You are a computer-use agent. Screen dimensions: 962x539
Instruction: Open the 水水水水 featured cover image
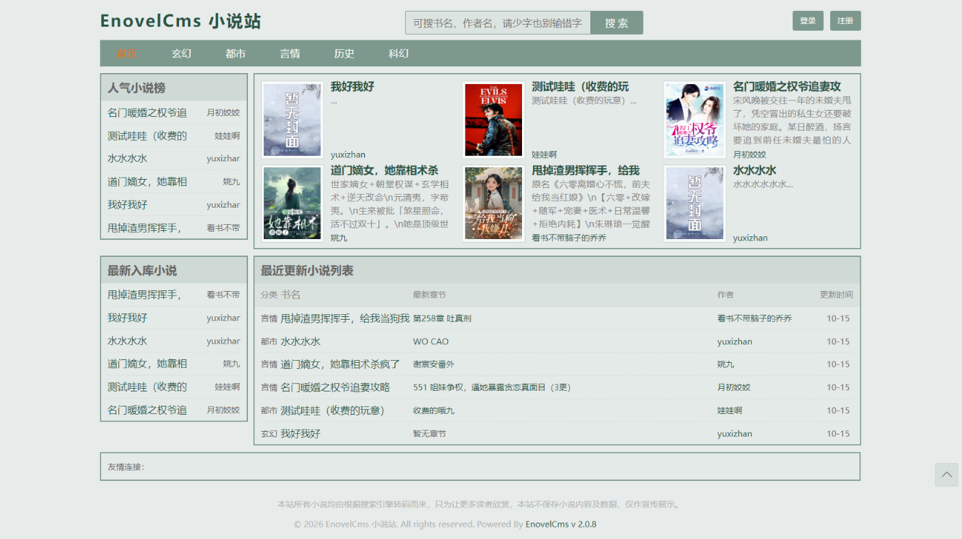click(x=695, y=204)
